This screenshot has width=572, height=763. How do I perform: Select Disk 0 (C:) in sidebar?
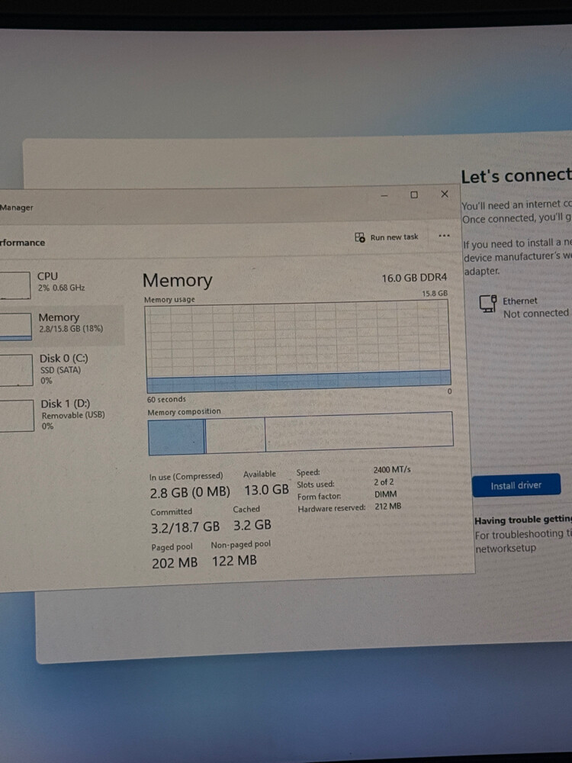coord(61,369)
